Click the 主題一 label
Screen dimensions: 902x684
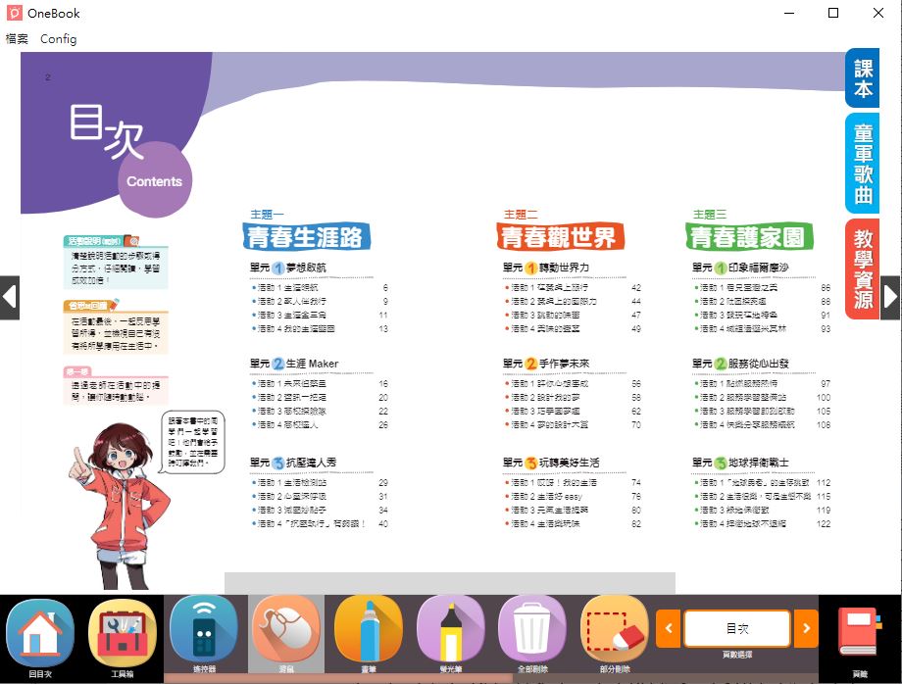click(x=267, y=215)
